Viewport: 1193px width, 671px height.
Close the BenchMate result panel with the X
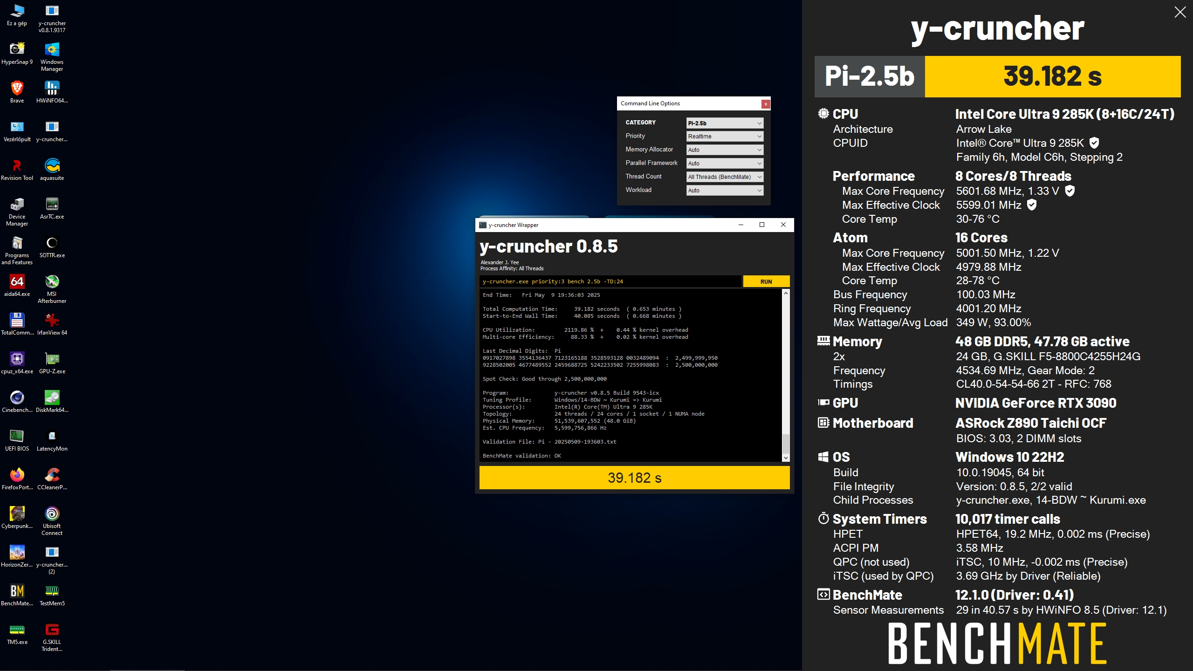click(1180, 12)
